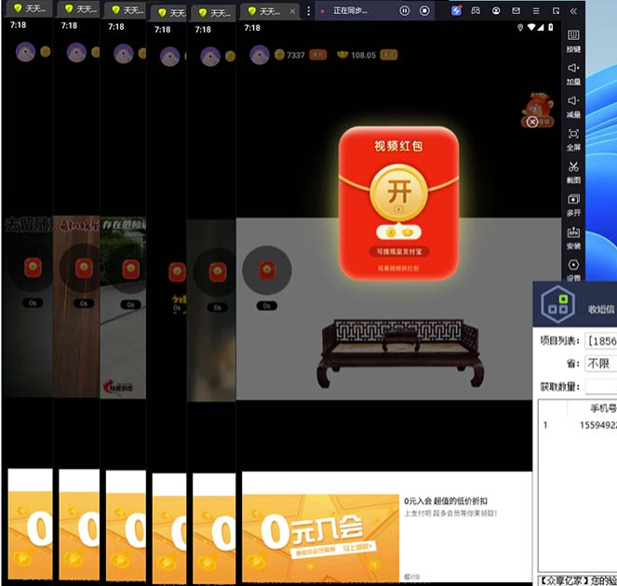Open the blue lightning app icon
The width and height of the screenshot is (617, 586).
pyautogui.click(x=456, y=10)
